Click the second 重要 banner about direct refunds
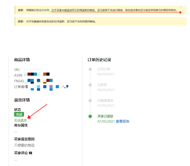The width and height of the screenshot is (190, 166). point(101,21)
